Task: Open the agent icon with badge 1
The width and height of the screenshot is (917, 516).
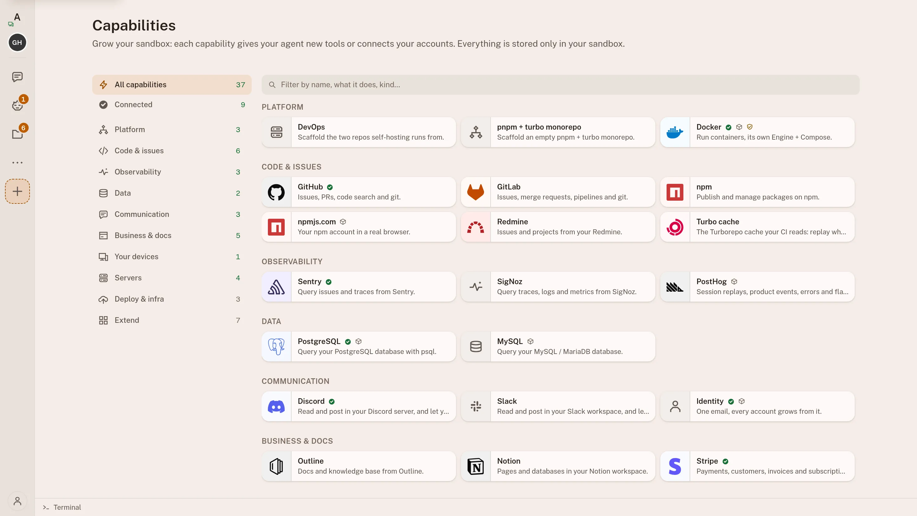Action: pos(17,105)
